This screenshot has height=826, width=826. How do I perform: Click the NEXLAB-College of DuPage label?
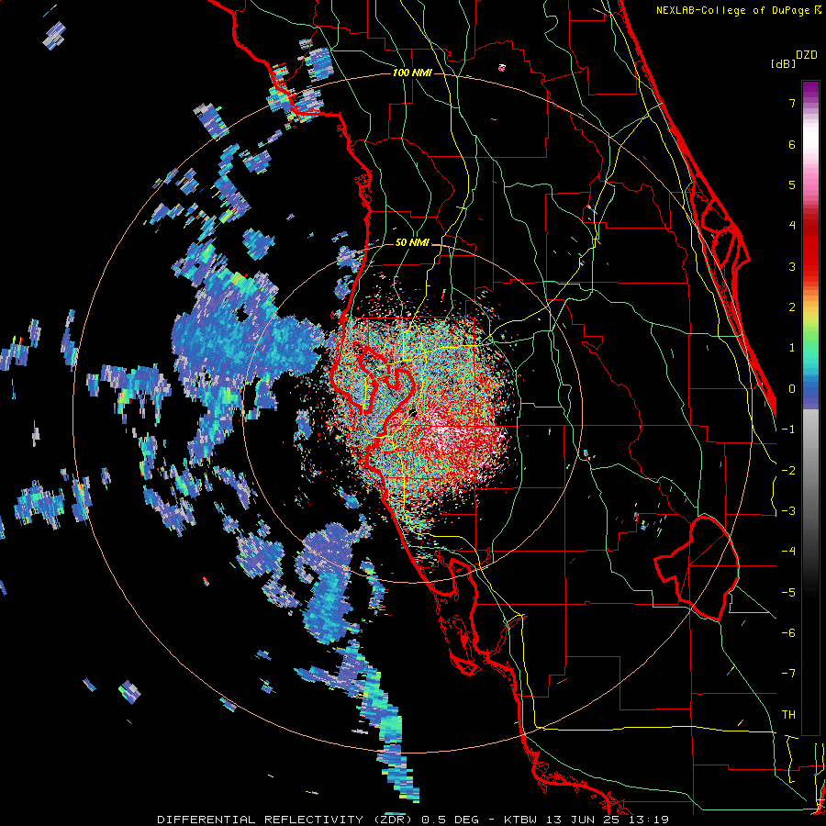(735, 10)
